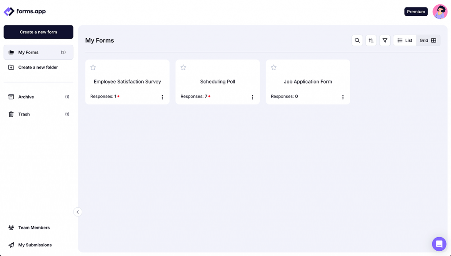Open options menu for Scheduling Poll
Image resolution: width=451 pixels, height=256 pixels.
(x=252, y=97)
